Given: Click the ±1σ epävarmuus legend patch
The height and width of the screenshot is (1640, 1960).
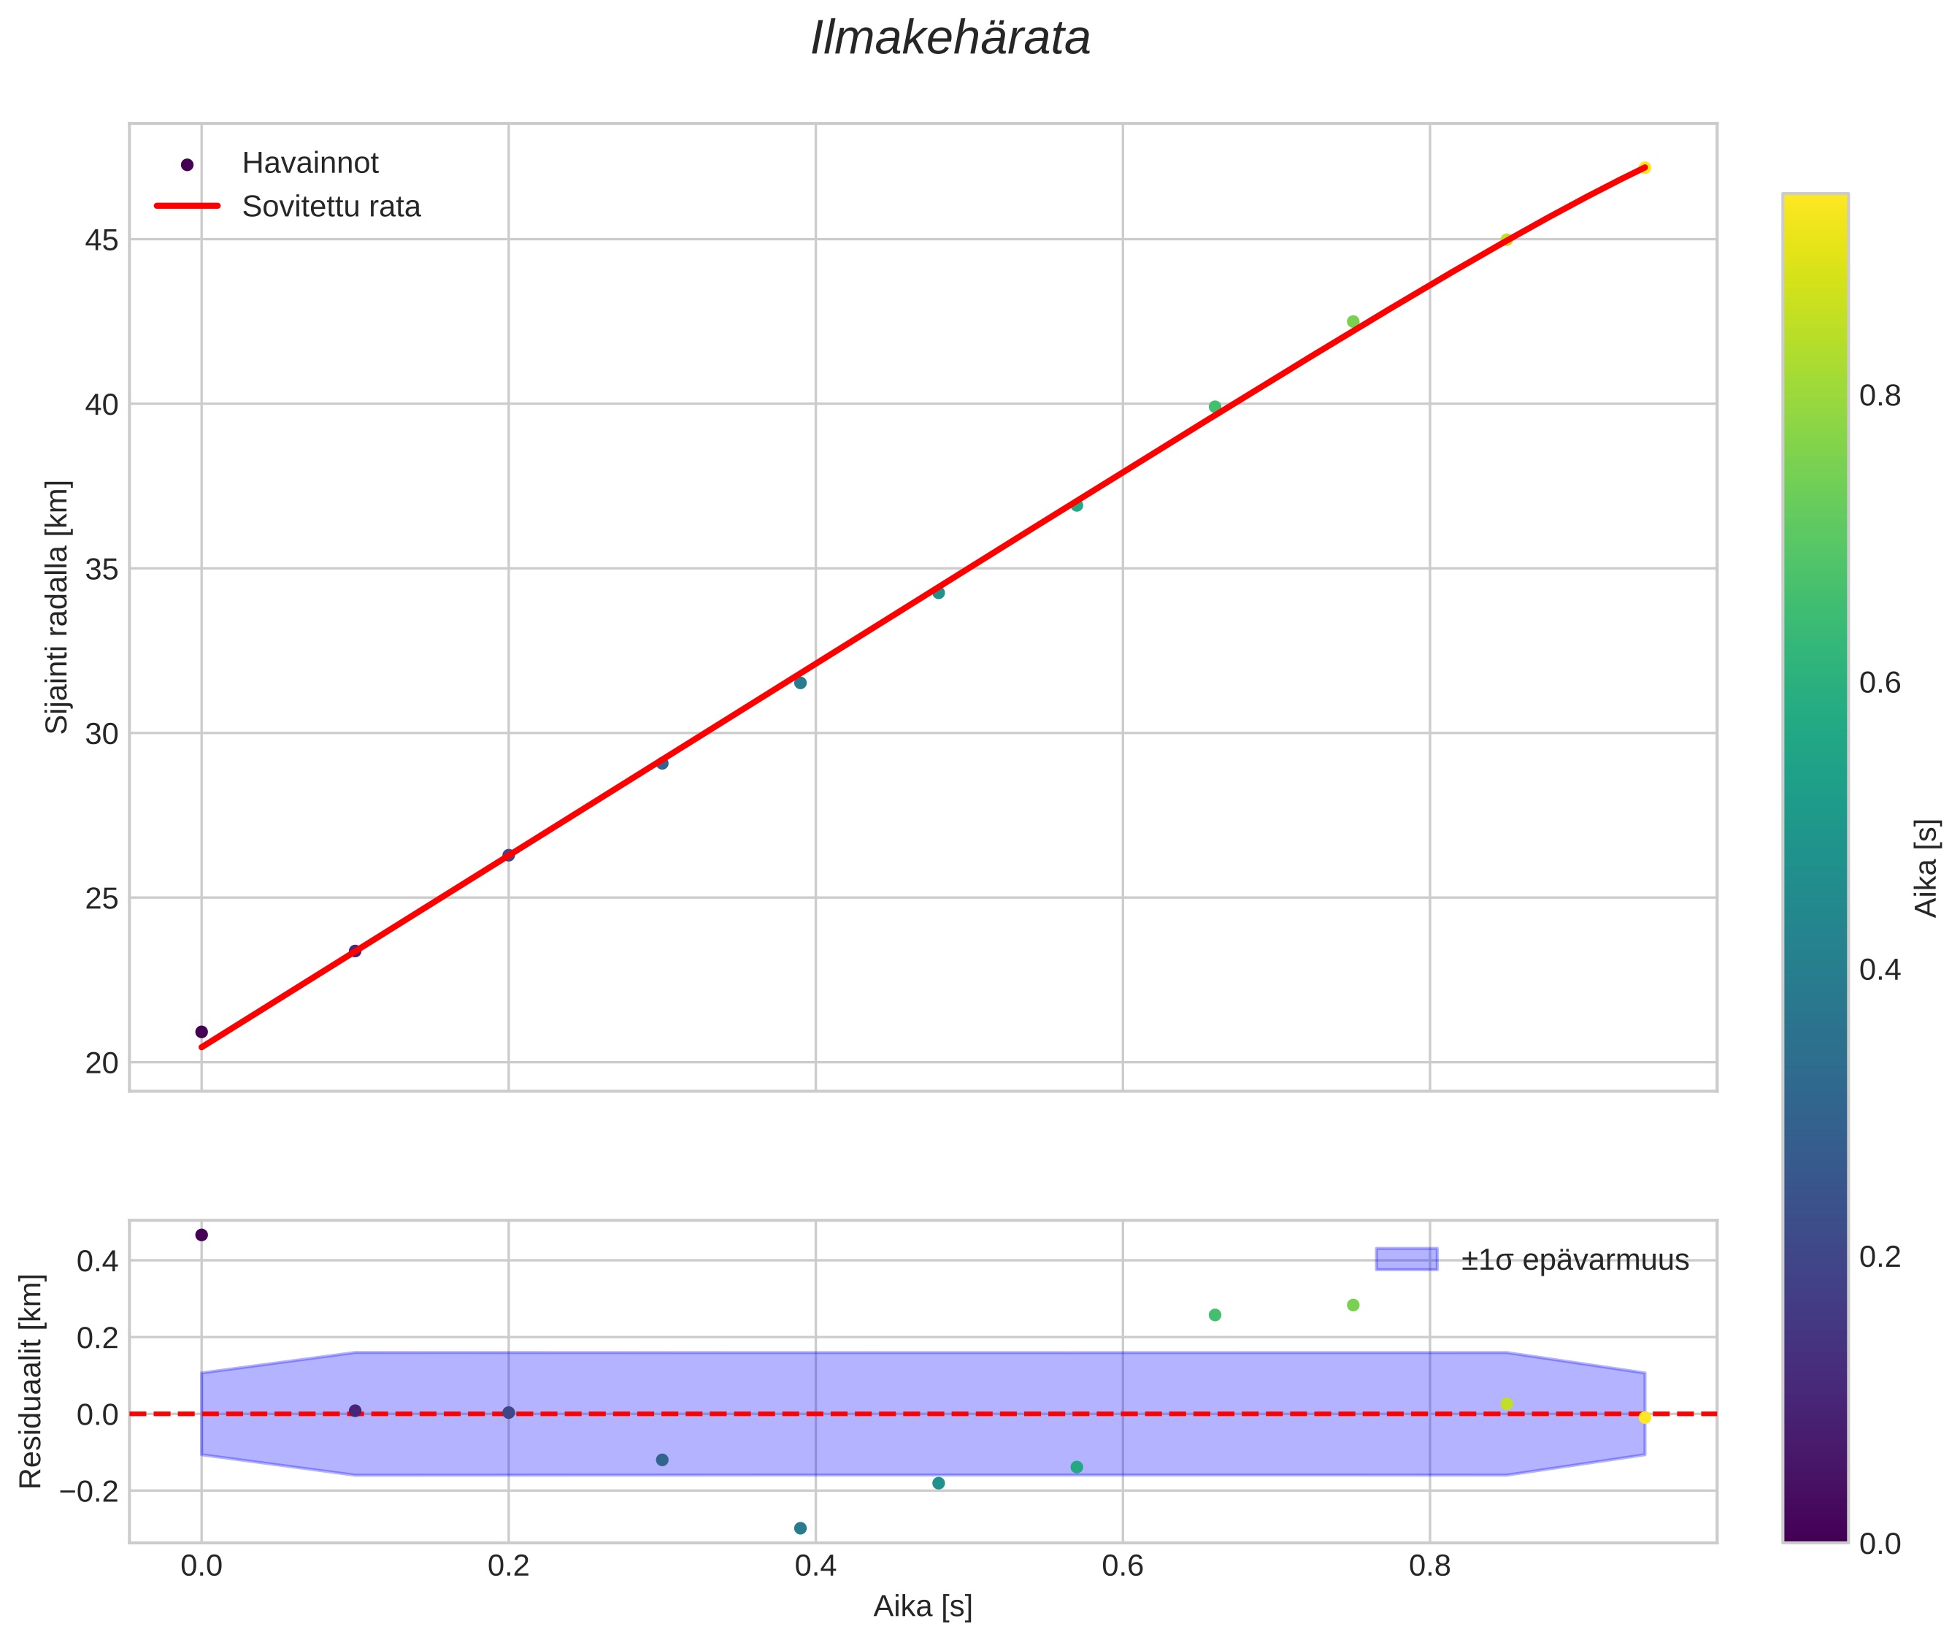Looking at the screenshot, I should 1407,1260.
